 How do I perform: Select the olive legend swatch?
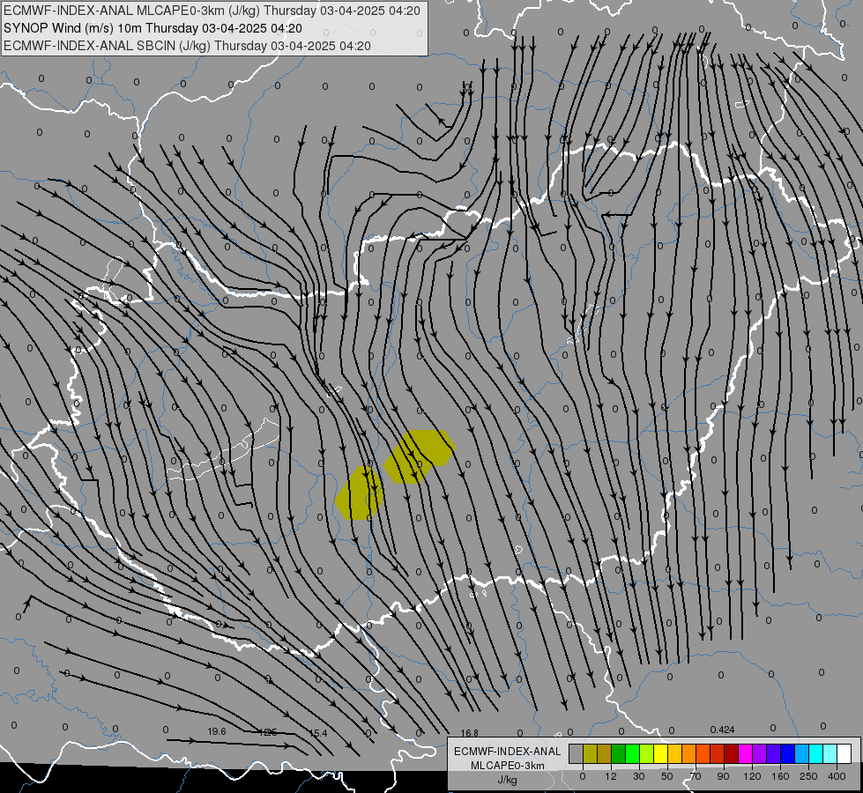click(590, 753)
